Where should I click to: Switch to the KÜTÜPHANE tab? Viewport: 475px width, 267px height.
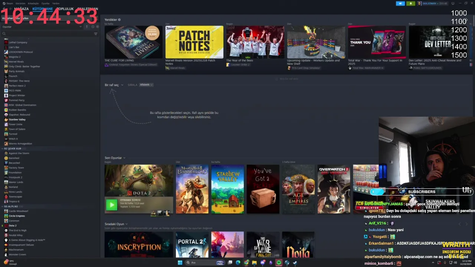[x=42, y=9]
